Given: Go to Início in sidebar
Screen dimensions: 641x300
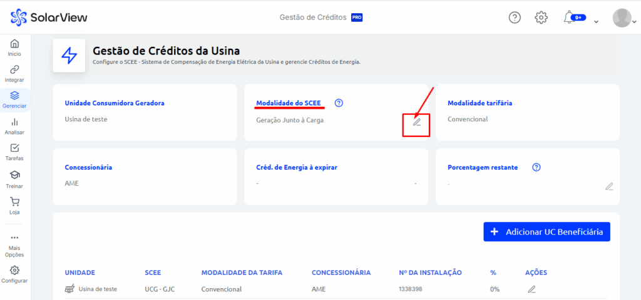Looking at the screenshot, I should coord(14,48).
